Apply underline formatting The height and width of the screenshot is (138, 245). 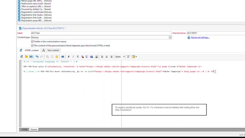(78, 57)
